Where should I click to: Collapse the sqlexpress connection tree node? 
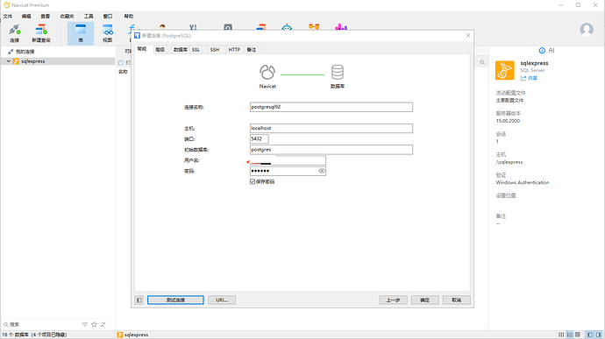(x=8, y=61)
